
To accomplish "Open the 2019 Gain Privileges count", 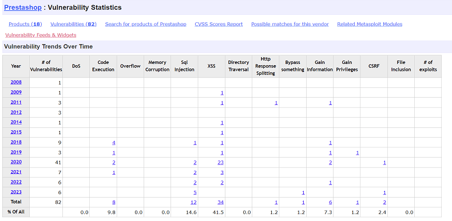I will point(357,152).
